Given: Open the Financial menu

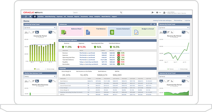Looking at the screenshot, I should [70, 16].
